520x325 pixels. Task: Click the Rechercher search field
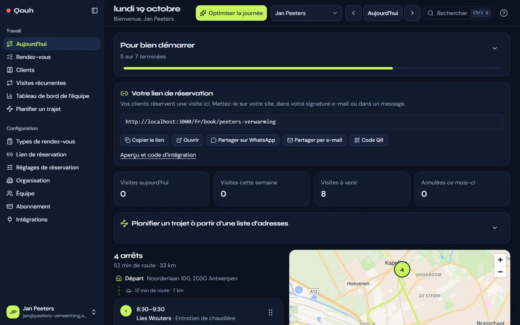coord(458,13)
